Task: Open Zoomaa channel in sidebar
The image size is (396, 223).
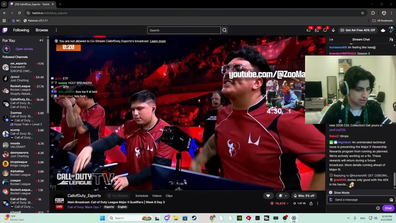Action: point(23,119)
